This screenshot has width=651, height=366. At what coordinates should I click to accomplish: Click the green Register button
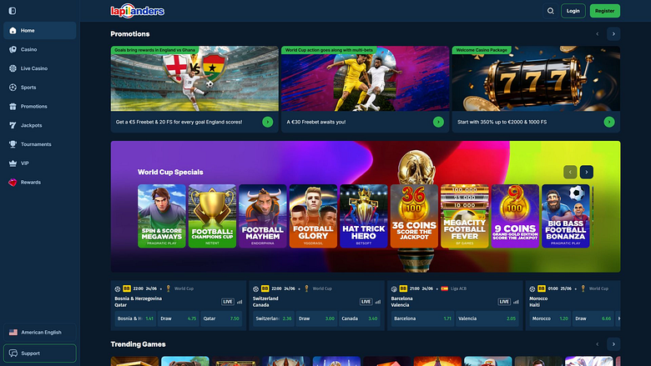[x=604, y=11]
